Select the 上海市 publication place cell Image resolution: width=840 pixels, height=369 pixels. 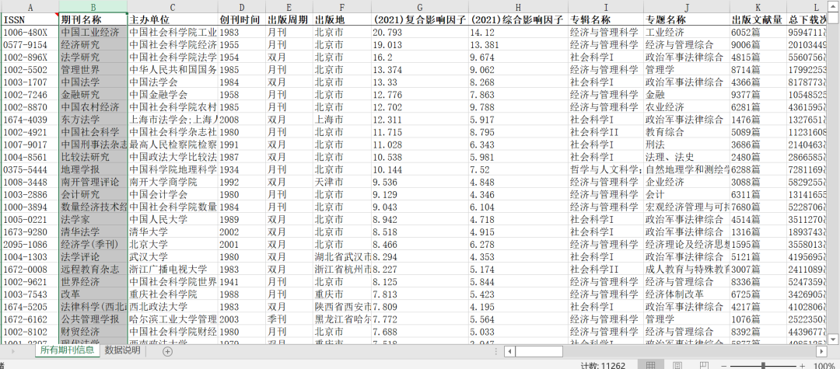click(x=341, y=120)
